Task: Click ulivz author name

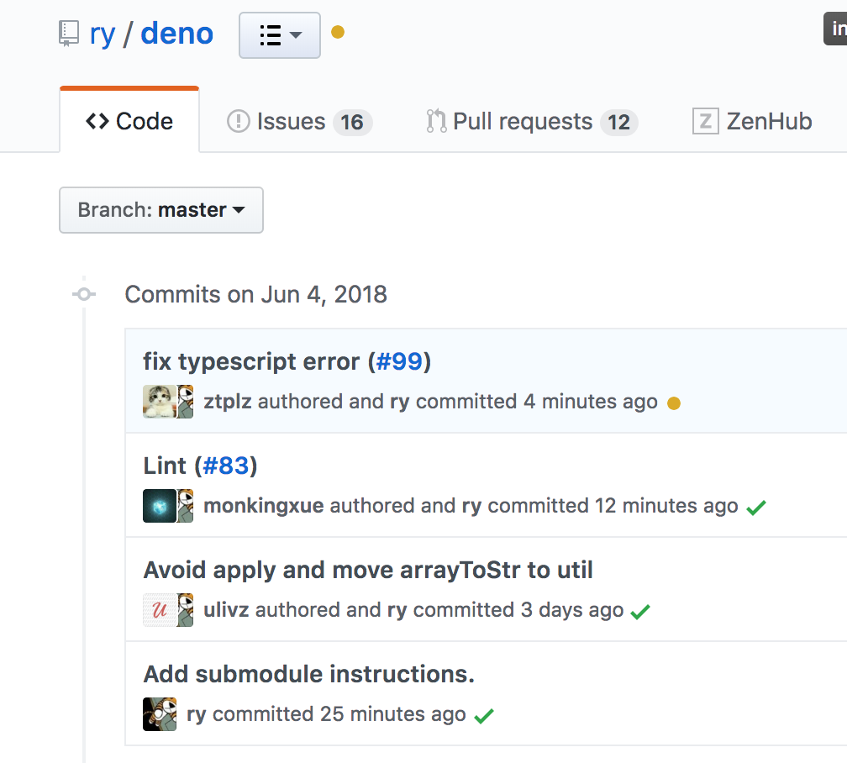Action: coord(226,610)
